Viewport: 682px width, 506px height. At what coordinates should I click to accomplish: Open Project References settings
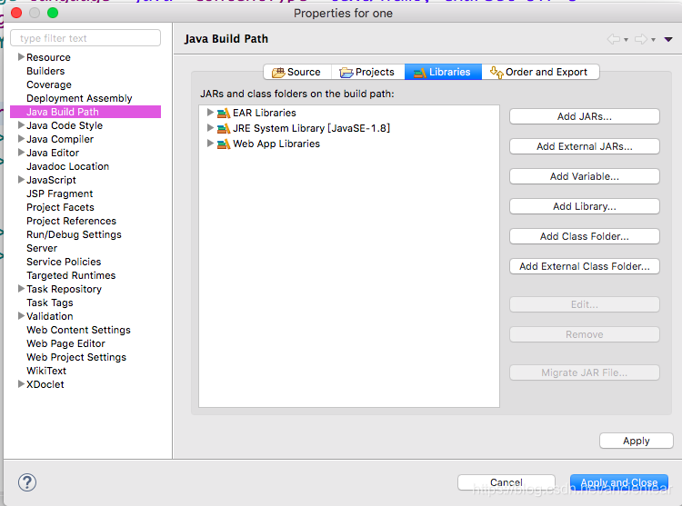coord(71,221)
